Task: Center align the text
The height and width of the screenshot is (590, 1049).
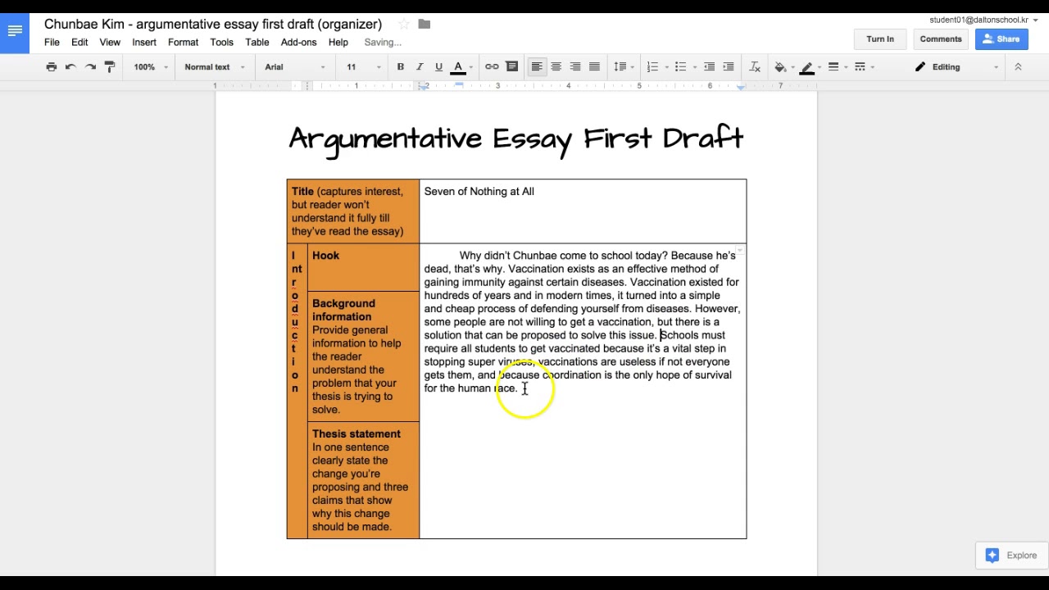Action: tap(556, 67)
